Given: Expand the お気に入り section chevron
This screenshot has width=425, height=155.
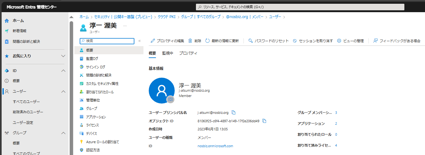Looking at the screenshot, I should coord(63,56).
